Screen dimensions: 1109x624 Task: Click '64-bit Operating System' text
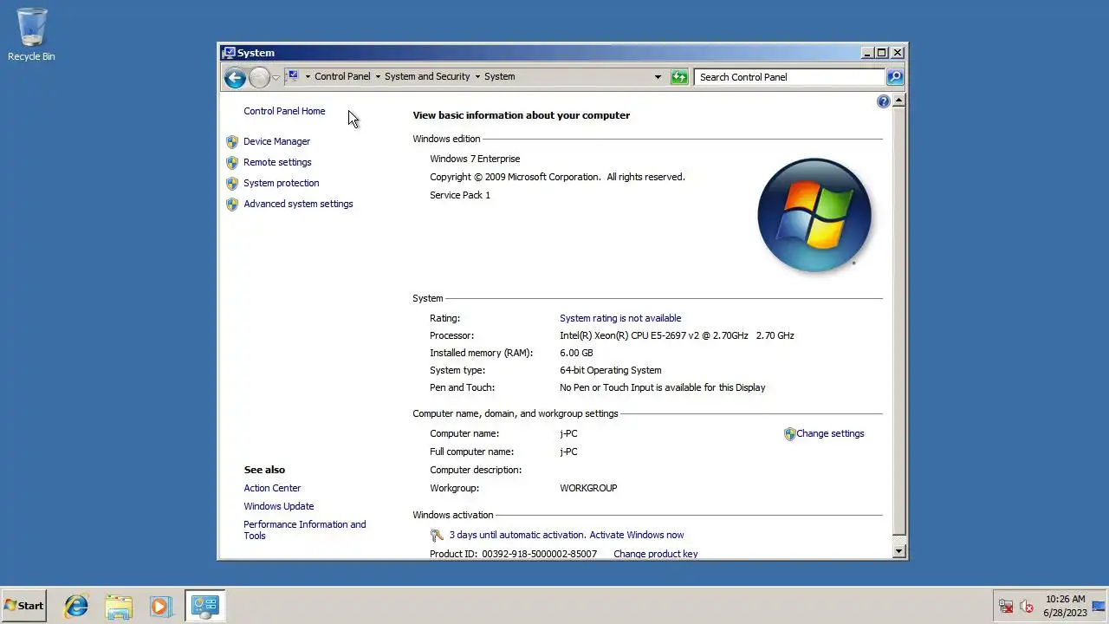pos(611,370)
